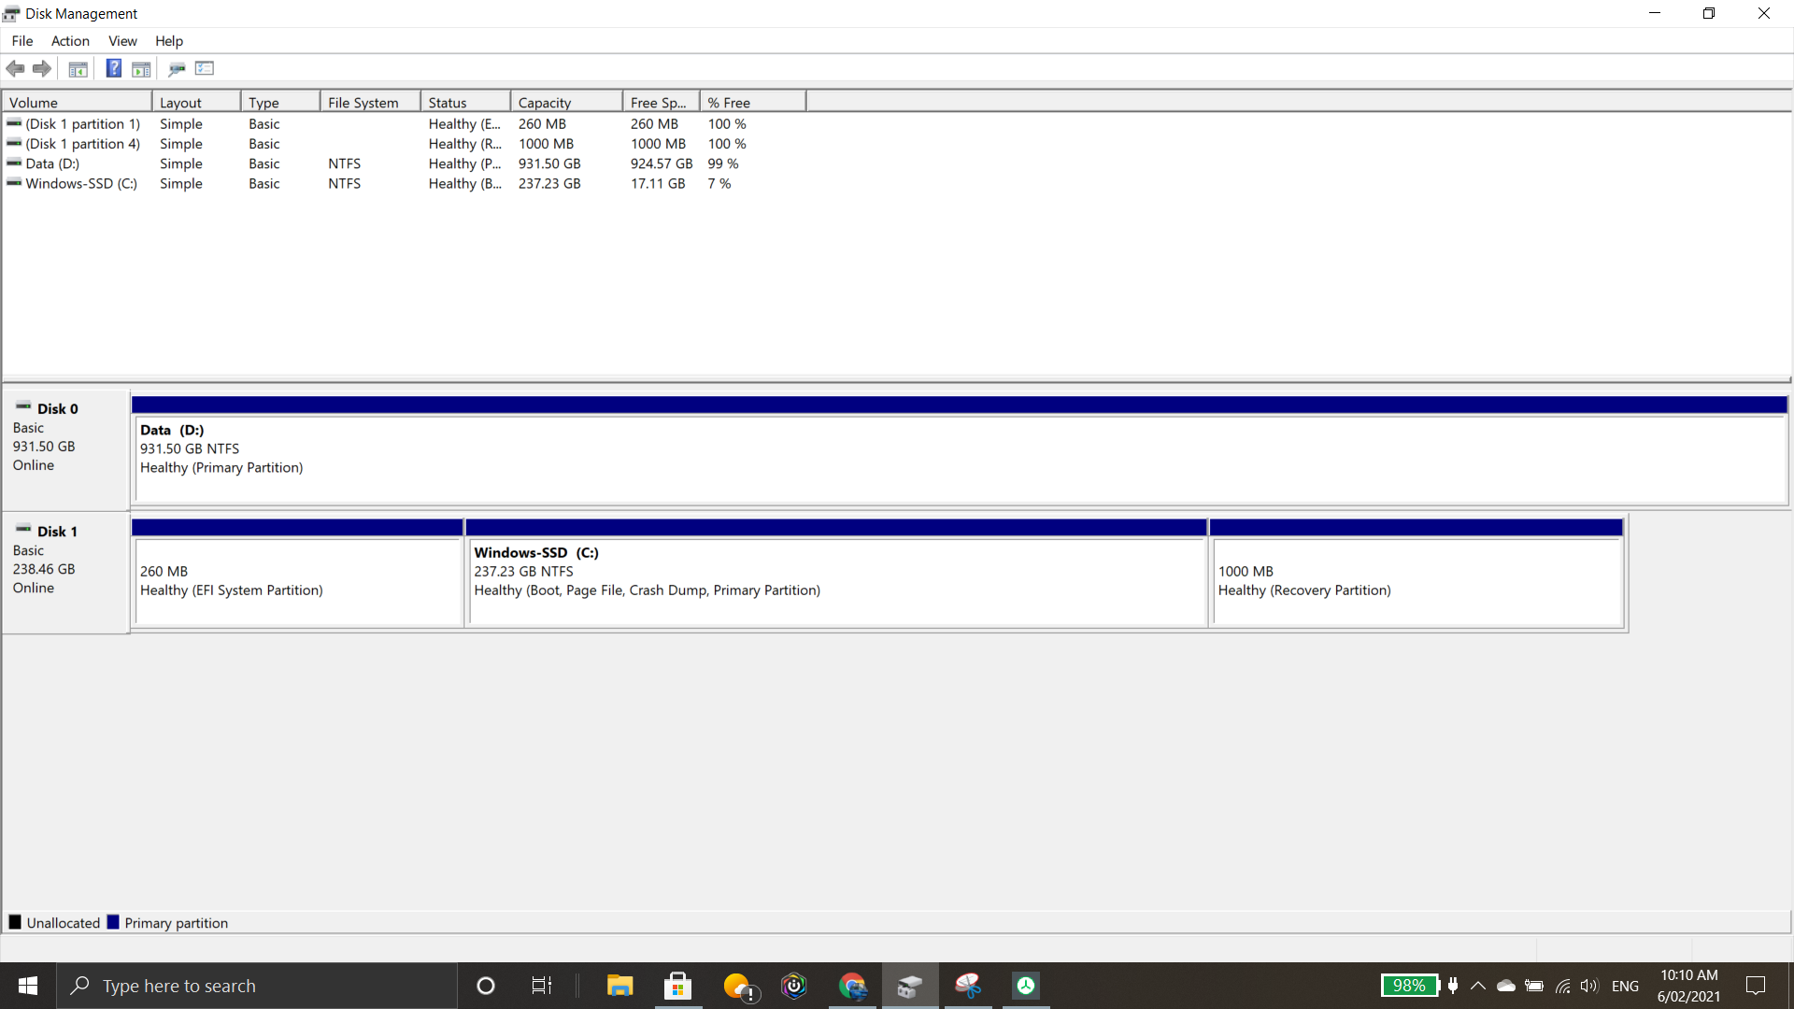The width and height of the screenshot is (1794, 1009).
Task: Click the Forward arrow toolbar icon
Action: point(42,68)
